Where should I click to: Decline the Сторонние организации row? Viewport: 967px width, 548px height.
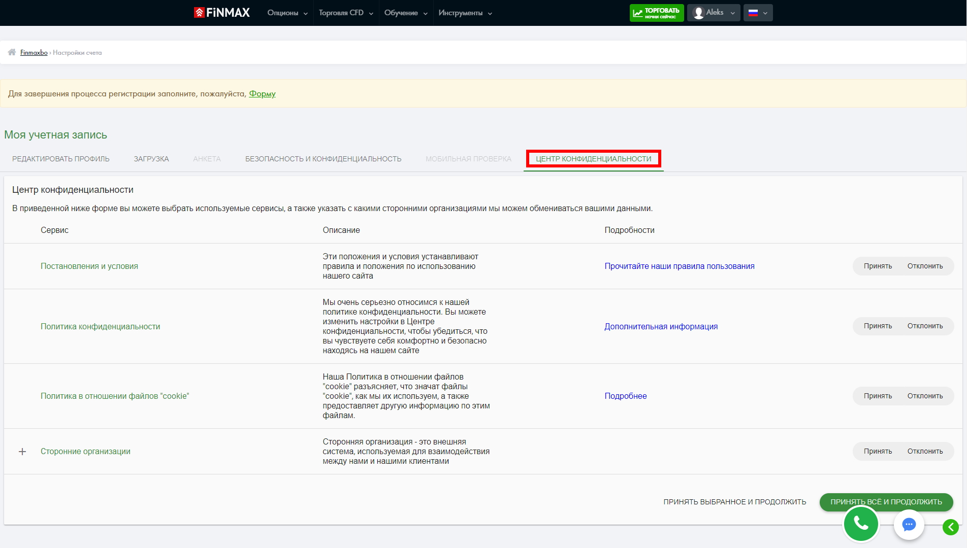[x=925, y=451]
